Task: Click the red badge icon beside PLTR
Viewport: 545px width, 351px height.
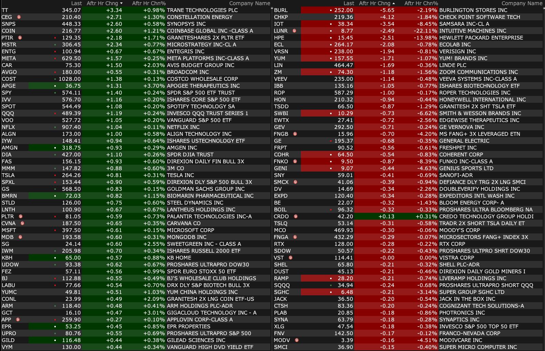Action: coord(21,216)
